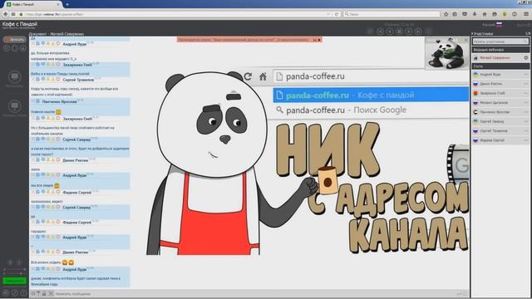Click the sender name Сергей Трзвелов in chat
Screen dimensions: 532x299
78,80
